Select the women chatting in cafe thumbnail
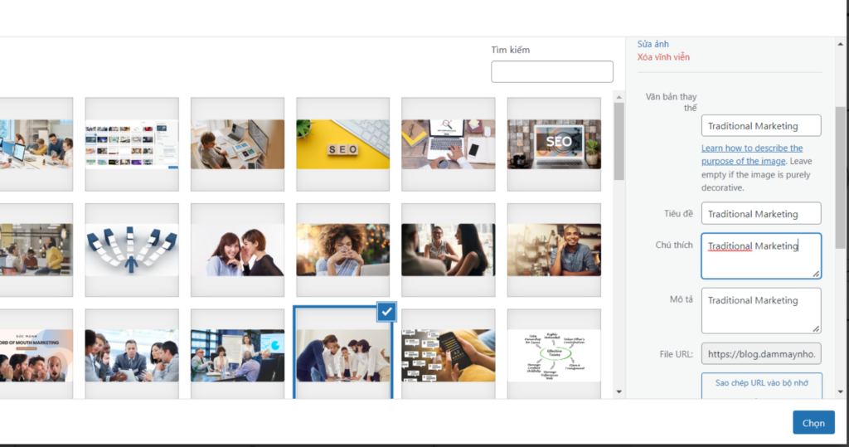This screenshot has height=447, width=849. click(x=449, y=250)
